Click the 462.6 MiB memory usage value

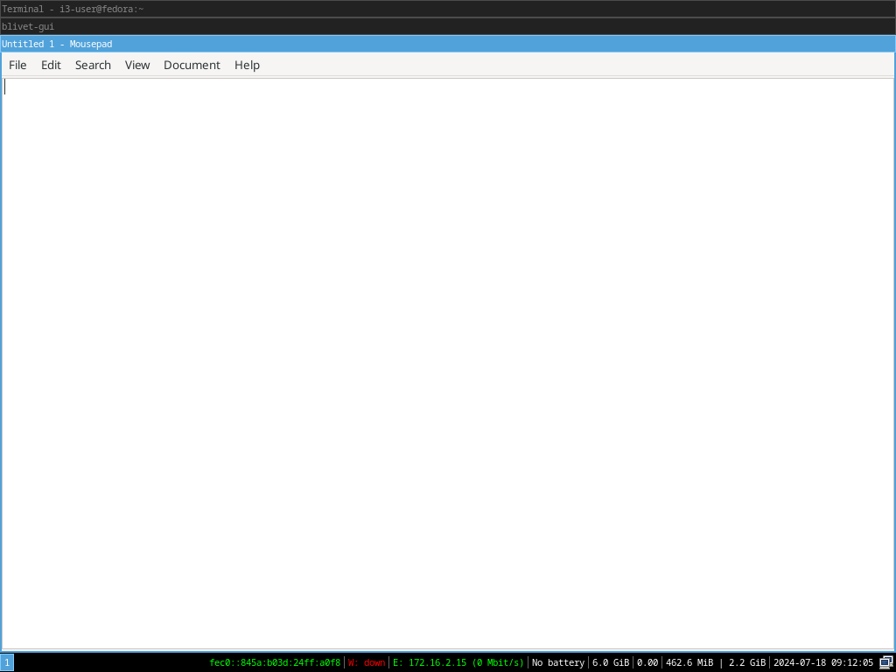(x=689, y=663)
